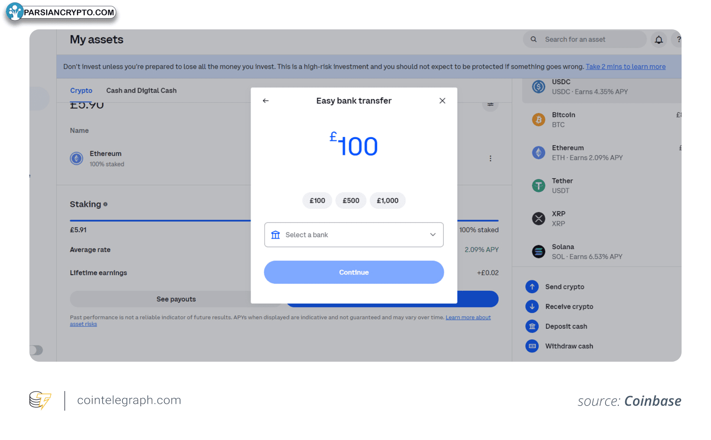Open notifications bell
The height and width of the screenshot is (440, 711).
[x=659, y=40]
